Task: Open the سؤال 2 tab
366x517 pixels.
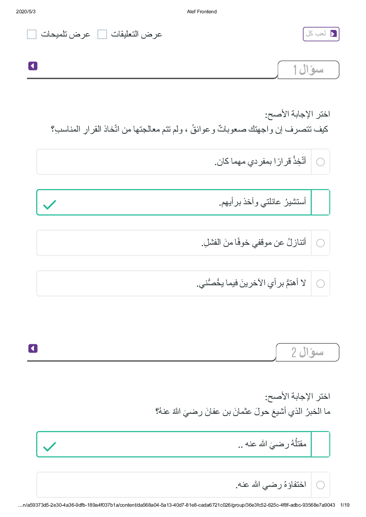Action: pyautogui.click(x=307, y=352)
